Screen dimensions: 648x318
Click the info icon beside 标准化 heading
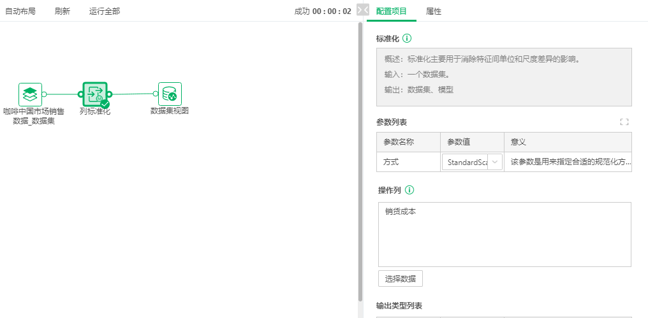pos(407,38)
